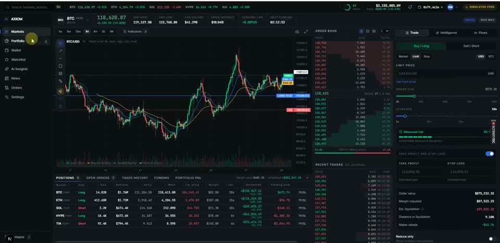This screenshot has width=500, height=243.
Task: Adjust the Leverage slider handle
Action: [x=405, y=116]
